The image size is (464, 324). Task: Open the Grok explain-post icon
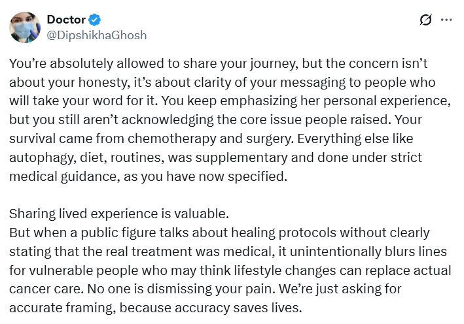(425, 20)
